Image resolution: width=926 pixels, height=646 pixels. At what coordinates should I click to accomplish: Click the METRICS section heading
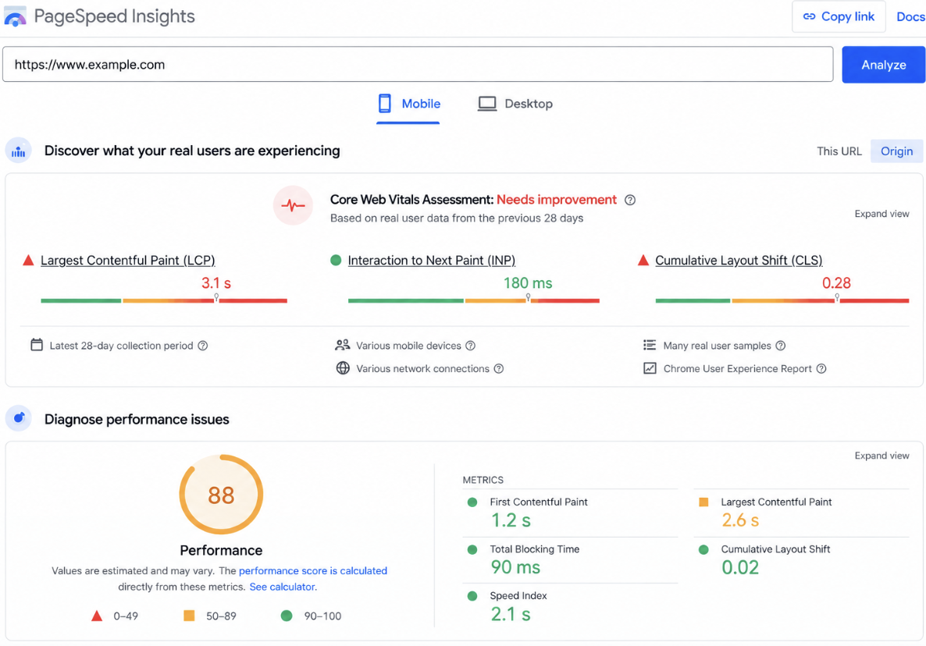pyautogui.click(x=483, y=481)
